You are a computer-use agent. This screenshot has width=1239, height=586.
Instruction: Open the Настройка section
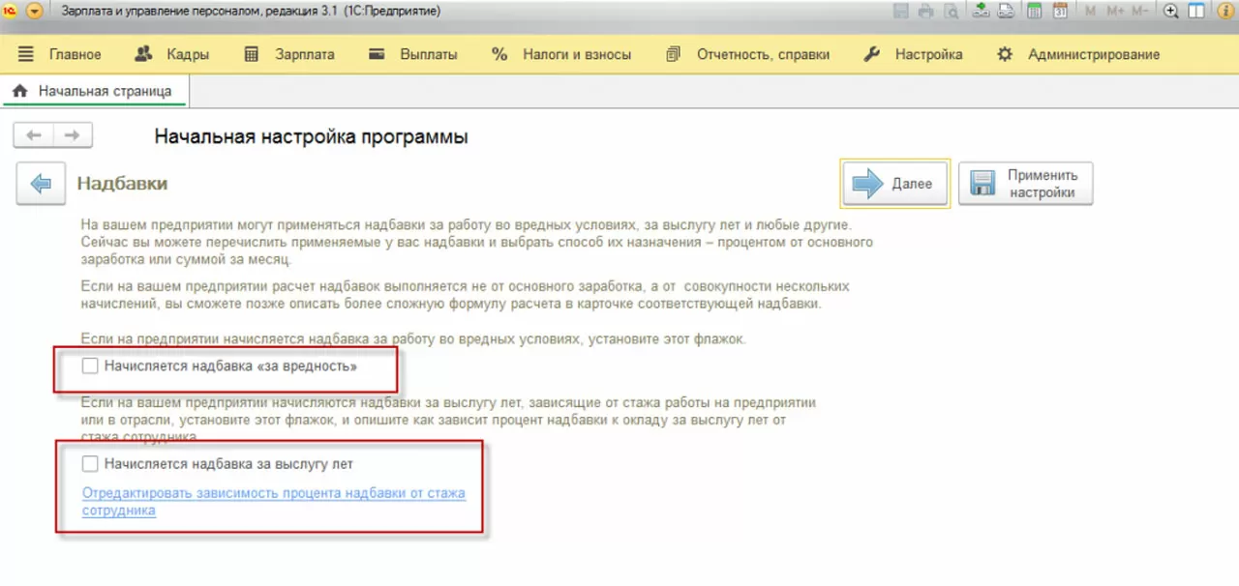913,54
